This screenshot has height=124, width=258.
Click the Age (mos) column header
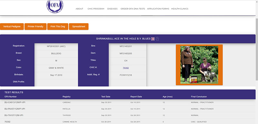[167, 97]
